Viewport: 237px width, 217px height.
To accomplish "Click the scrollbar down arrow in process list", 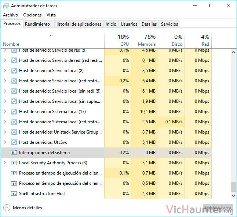I will tap(233, 196).
